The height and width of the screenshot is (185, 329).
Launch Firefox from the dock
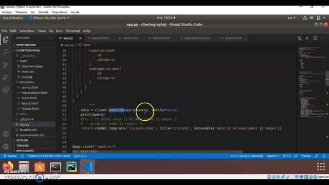tap(8, 166)
